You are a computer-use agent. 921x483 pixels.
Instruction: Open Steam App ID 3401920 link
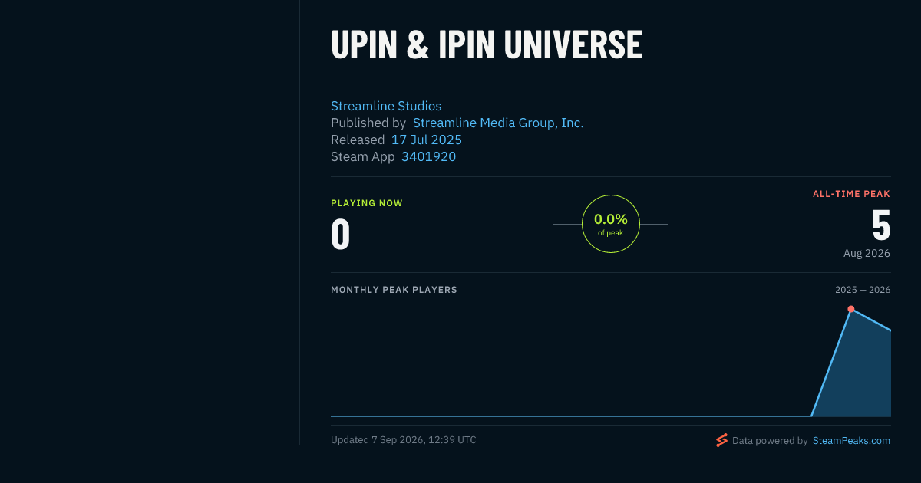point(428,156)
